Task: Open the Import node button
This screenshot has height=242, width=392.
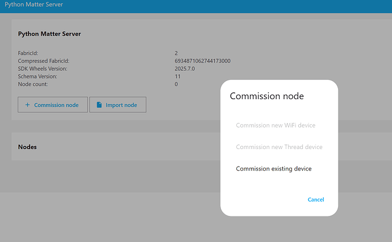Action: click(118, 105)
